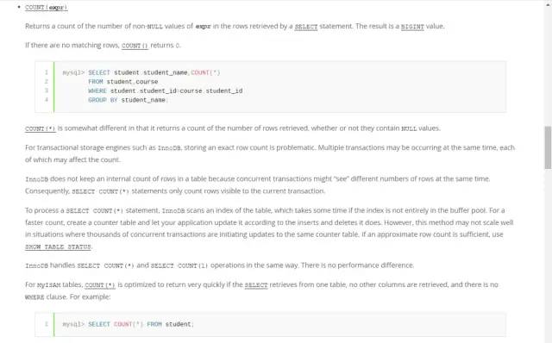Click 'InnoDB' code word starting 'does not keep'
This screenshot has width=552, height=343.
pyautogui.click(x=36, y=179)
